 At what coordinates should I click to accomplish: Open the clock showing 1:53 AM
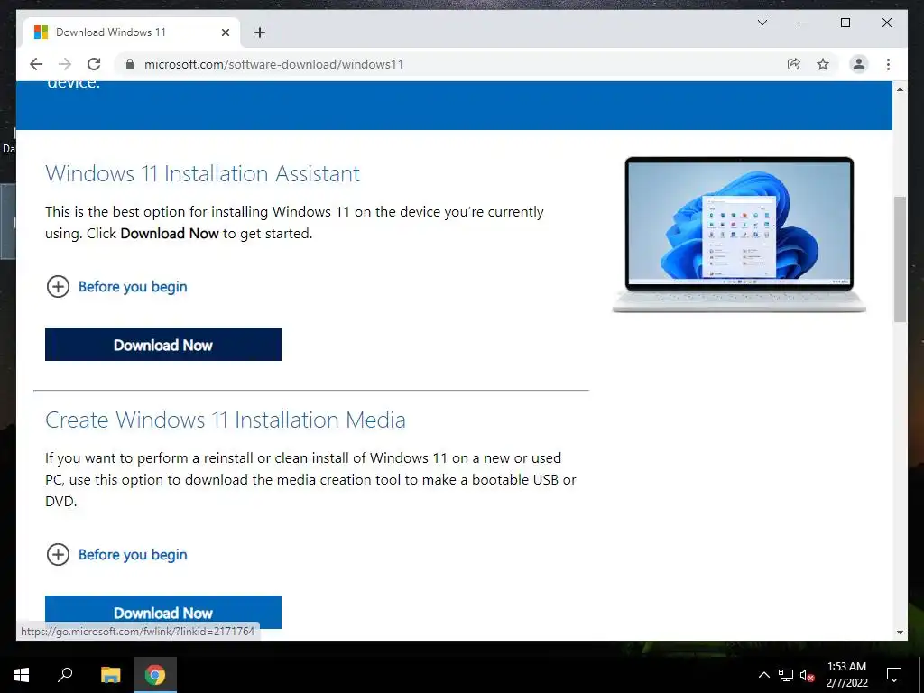point(846,675)
